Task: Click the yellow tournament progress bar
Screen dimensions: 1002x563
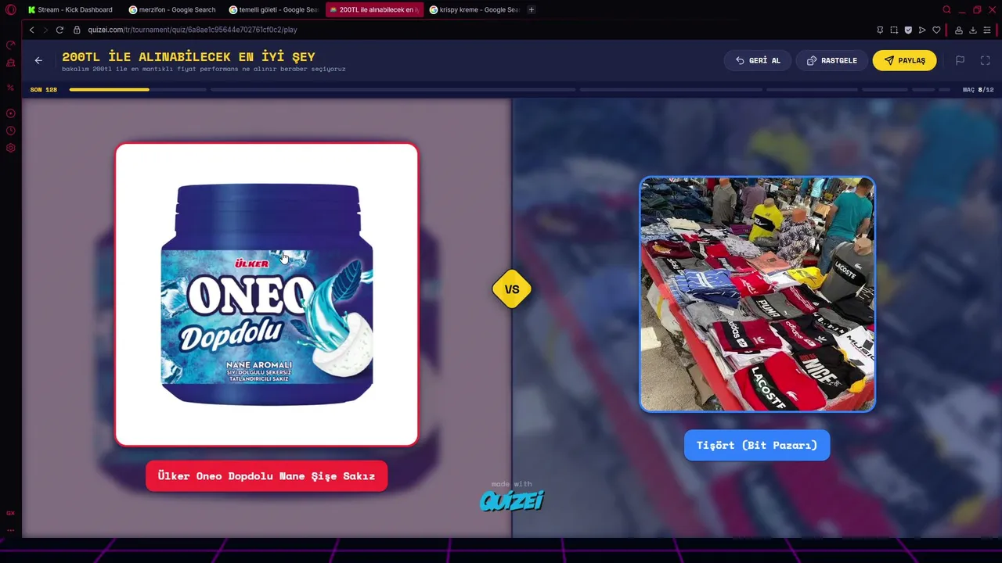Action: tap(110, 90)
